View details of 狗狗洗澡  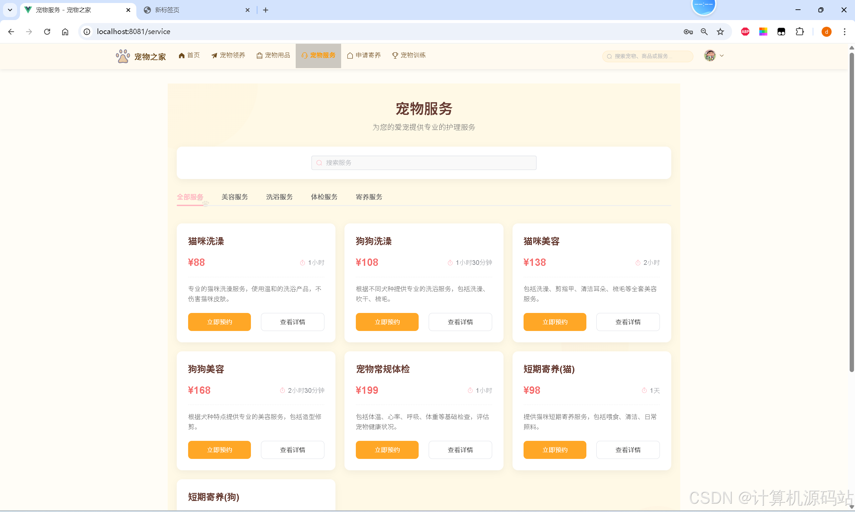click(460, 322)
